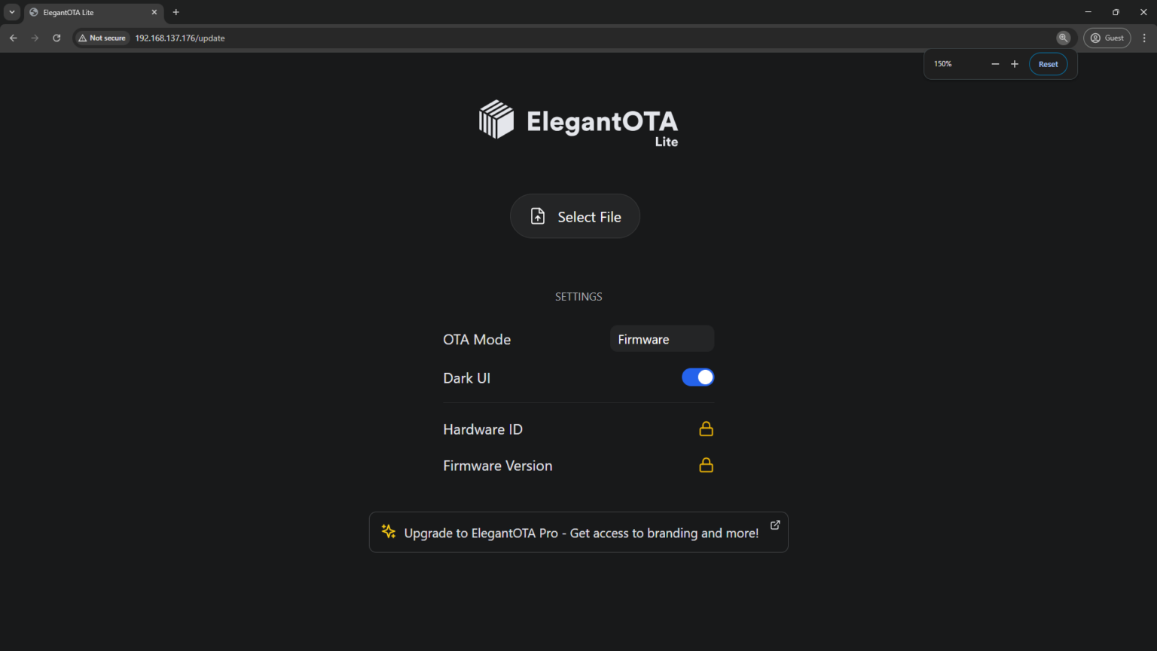The width and height of the screenshot is (1157, 651).
Task: Open the Chrome three-dot menu
Action: pos(1144,38)
